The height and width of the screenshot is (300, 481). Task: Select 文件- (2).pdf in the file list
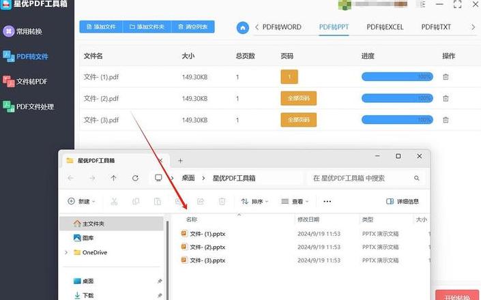click(x=101, y=98)
